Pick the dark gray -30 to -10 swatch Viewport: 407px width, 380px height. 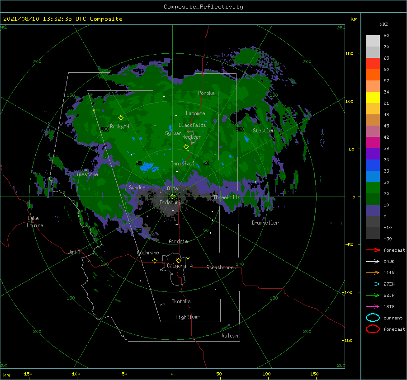[373, 233]
